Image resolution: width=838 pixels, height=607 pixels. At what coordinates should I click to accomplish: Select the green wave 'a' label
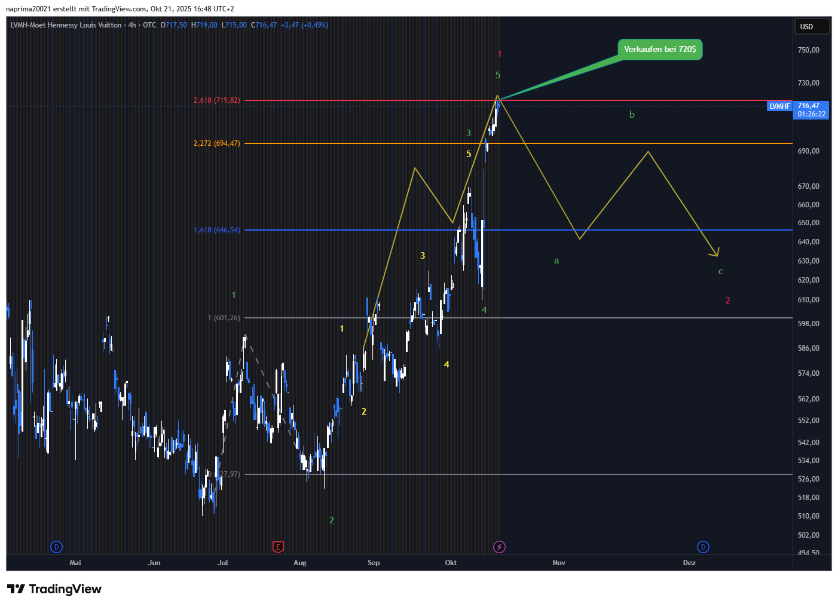click(x=556, y=260)
